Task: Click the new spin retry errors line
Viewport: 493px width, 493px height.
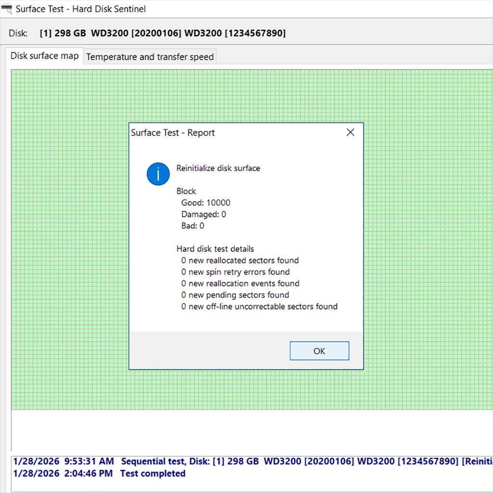Action: 235,272
